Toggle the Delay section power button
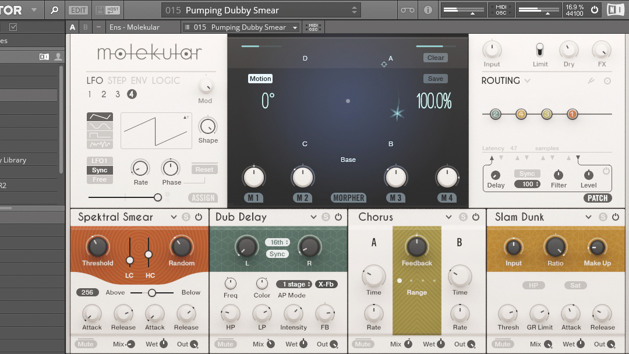 tap(606, 171)
